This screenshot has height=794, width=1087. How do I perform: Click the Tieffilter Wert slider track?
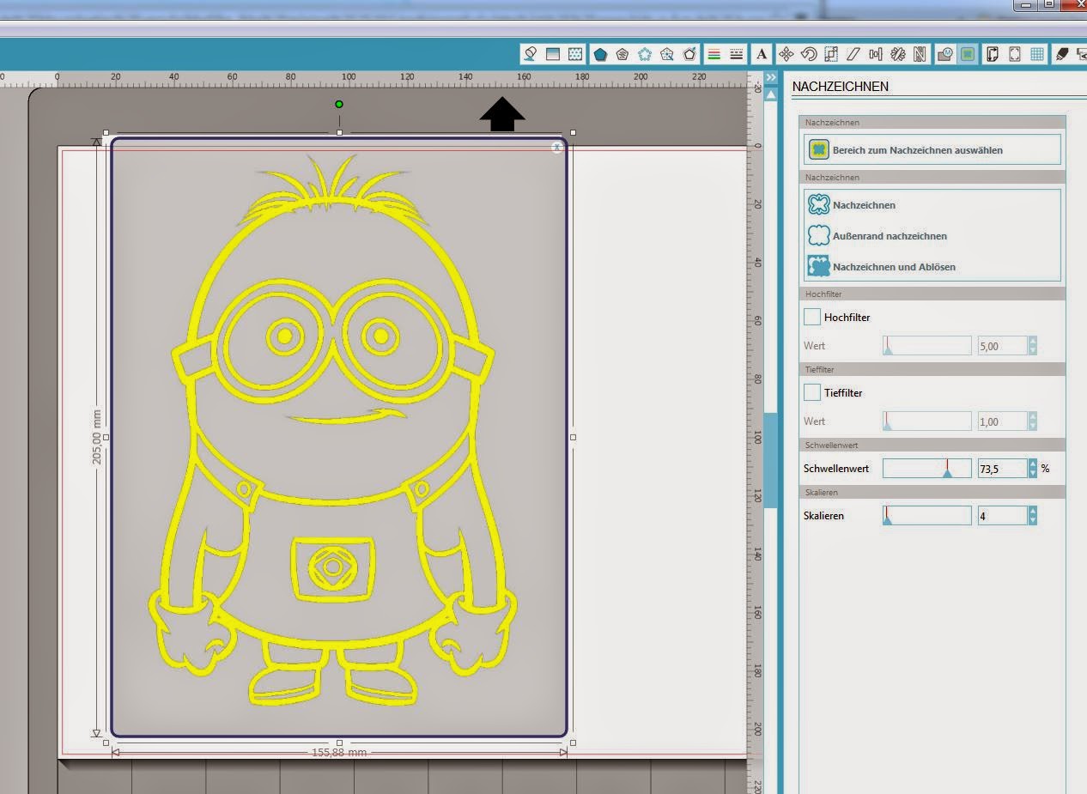927,421
